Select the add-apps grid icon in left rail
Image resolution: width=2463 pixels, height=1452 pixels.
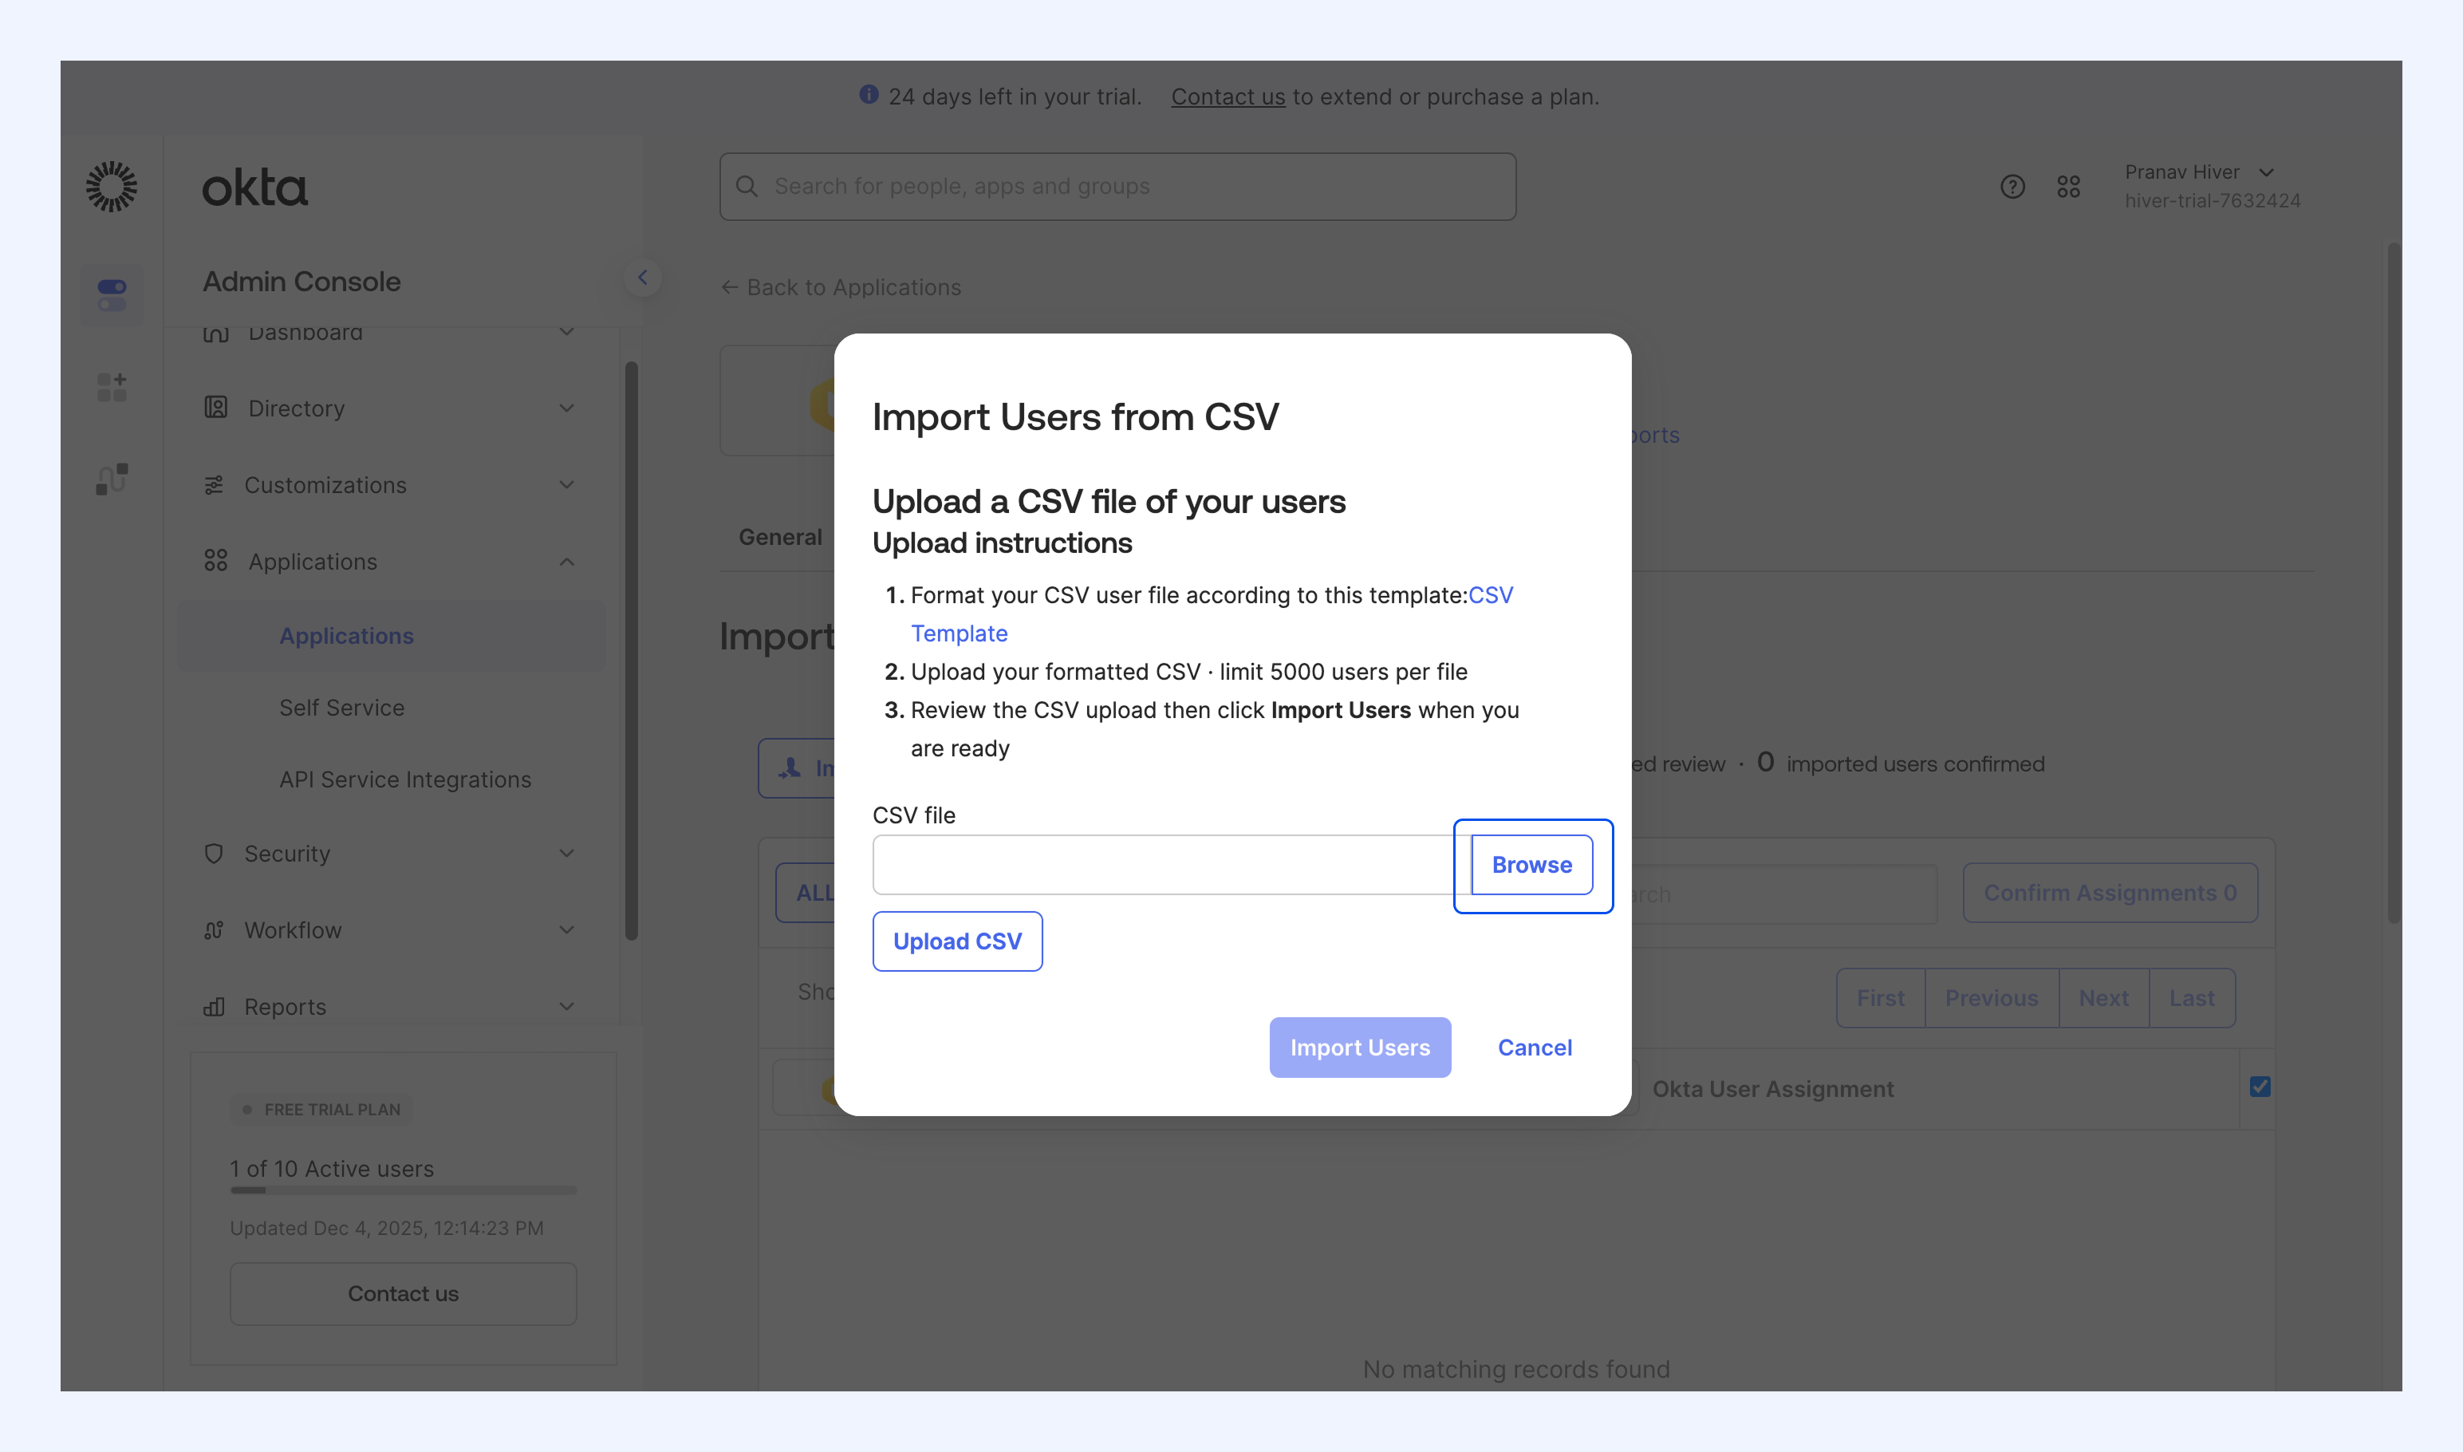112,388
